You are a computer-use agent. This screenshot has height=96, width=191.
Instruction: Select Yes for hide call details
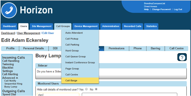point(86,89)
